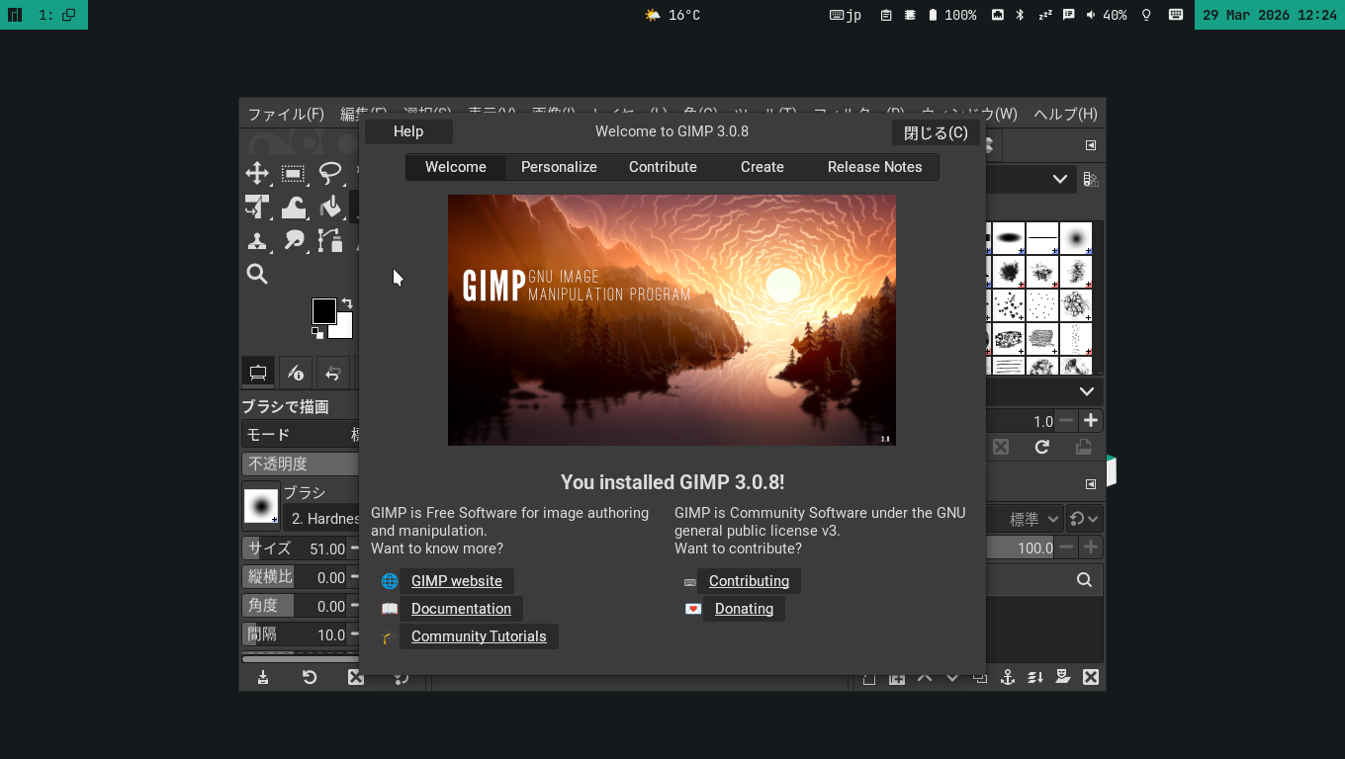The width and height of the screenshot is (1345, 759).
Task: Switch to the Personalize tab
Action: point(559,167)
